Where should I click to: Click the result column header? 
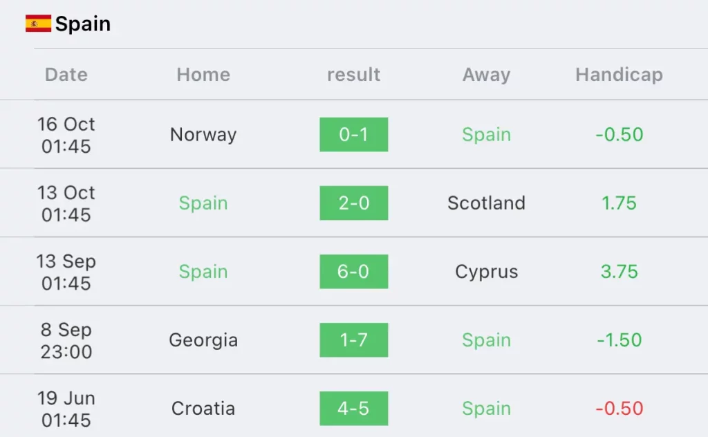pos(353,75)
